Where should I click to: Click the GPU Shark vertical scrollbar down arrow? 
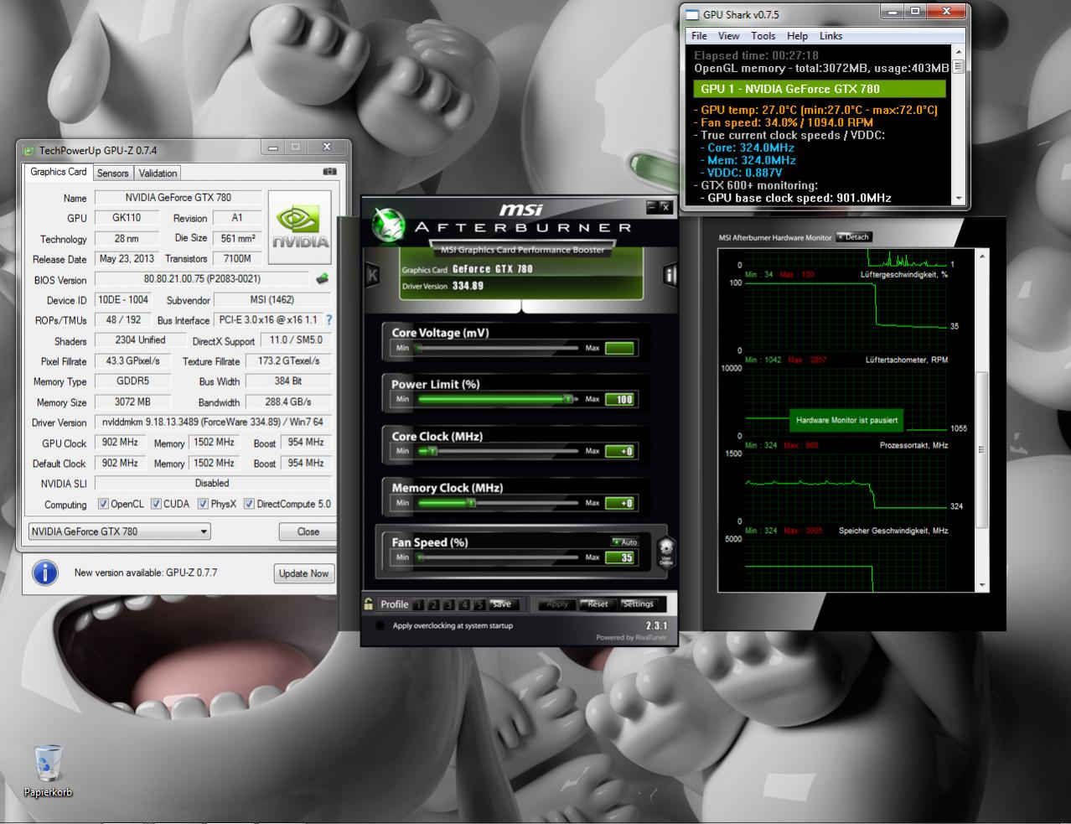click(x=958, y=198)
